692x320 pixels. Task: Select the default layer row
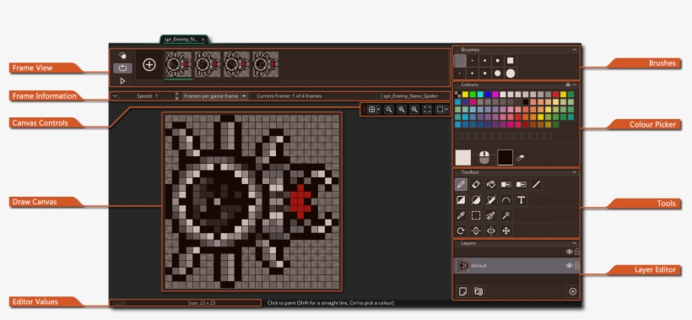point(516,266)
